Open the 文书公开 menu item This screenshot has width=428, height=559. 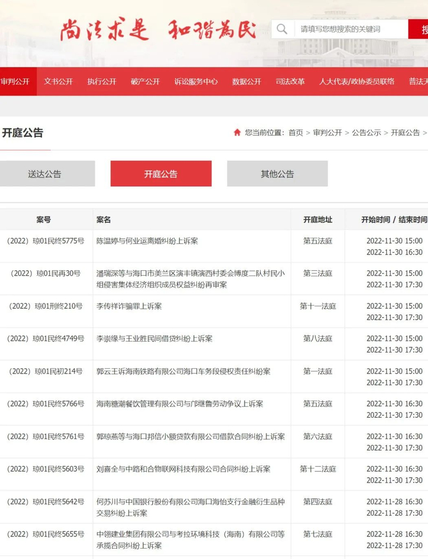(59, 81)
